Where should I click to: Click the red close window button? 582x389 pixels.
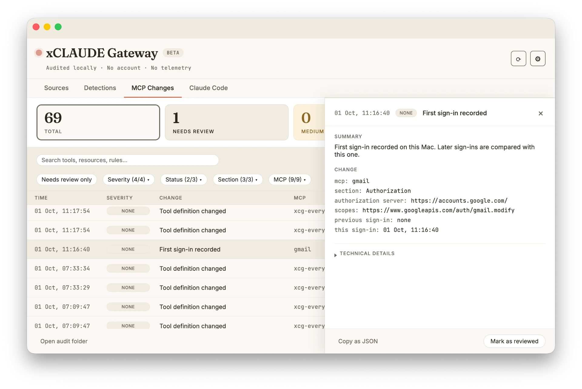click(36, 27)
